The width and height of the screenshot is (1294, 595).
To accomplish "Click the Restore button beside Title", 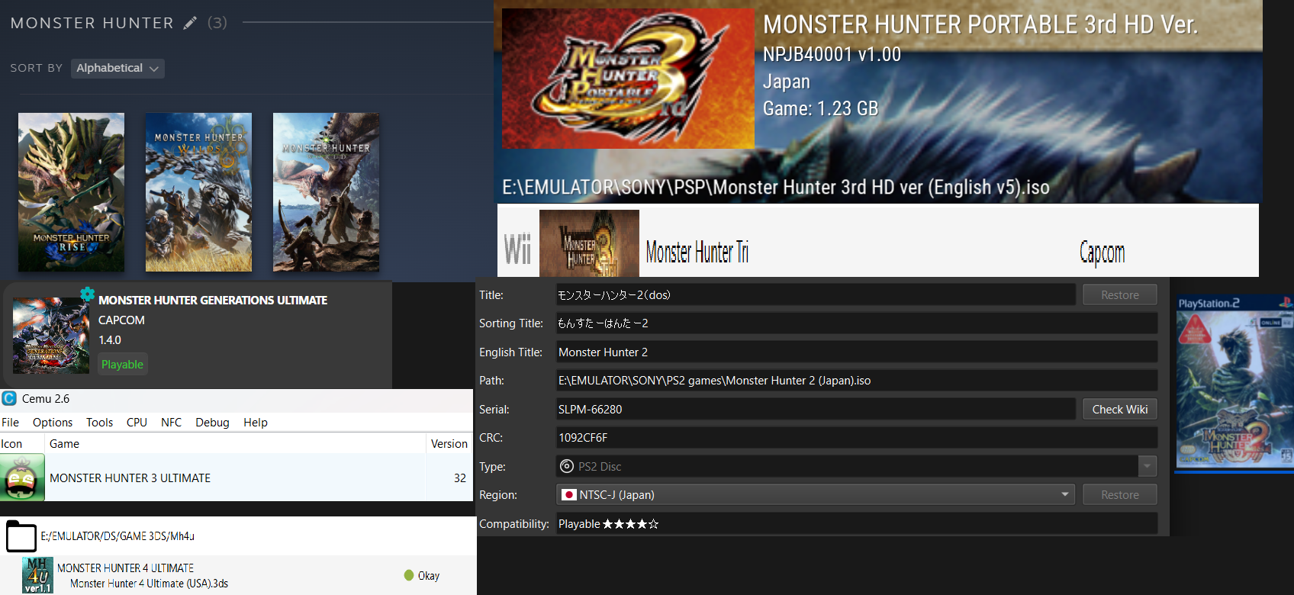I will pyautogui.click(x=1119, y=295).
